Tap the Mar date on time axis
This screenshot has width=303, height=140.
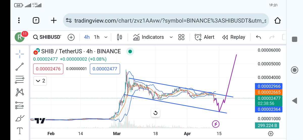[x=117, y=134]
